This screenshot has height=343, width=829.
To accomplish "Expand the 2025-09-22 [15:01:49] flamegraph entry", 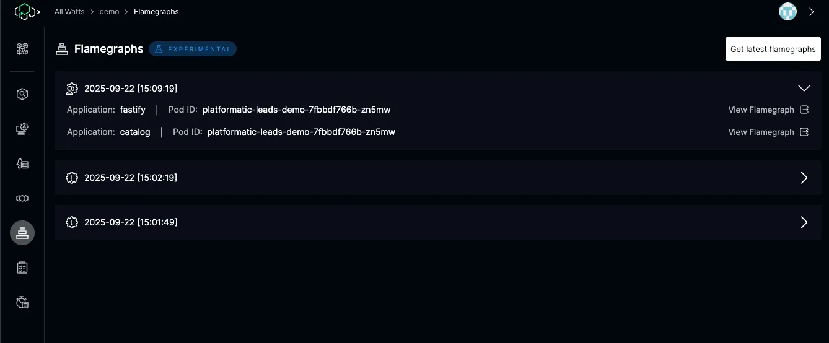I will click(804, 222).
